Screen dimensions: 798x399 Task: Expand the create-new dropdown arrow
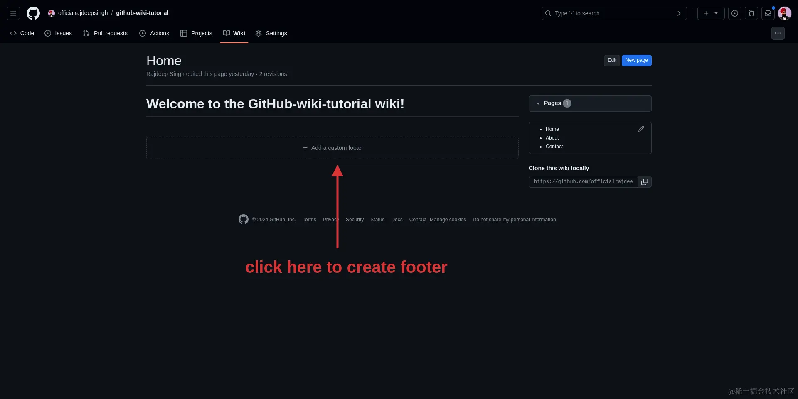716,13
